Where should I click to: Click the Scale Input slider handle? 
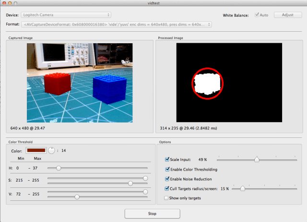257,160
